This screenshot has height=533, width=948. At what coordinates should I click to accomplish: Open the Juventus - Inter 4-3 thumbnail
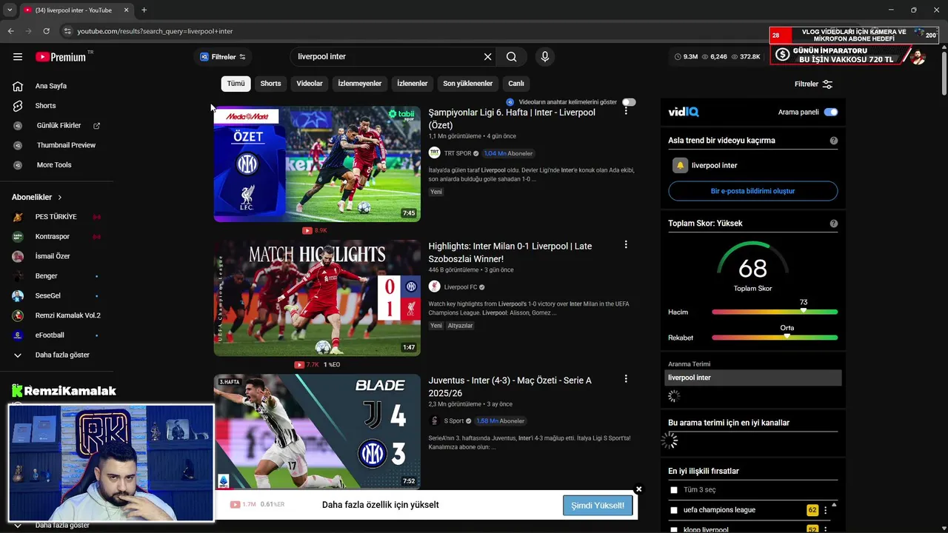click(x=317, y=432)
